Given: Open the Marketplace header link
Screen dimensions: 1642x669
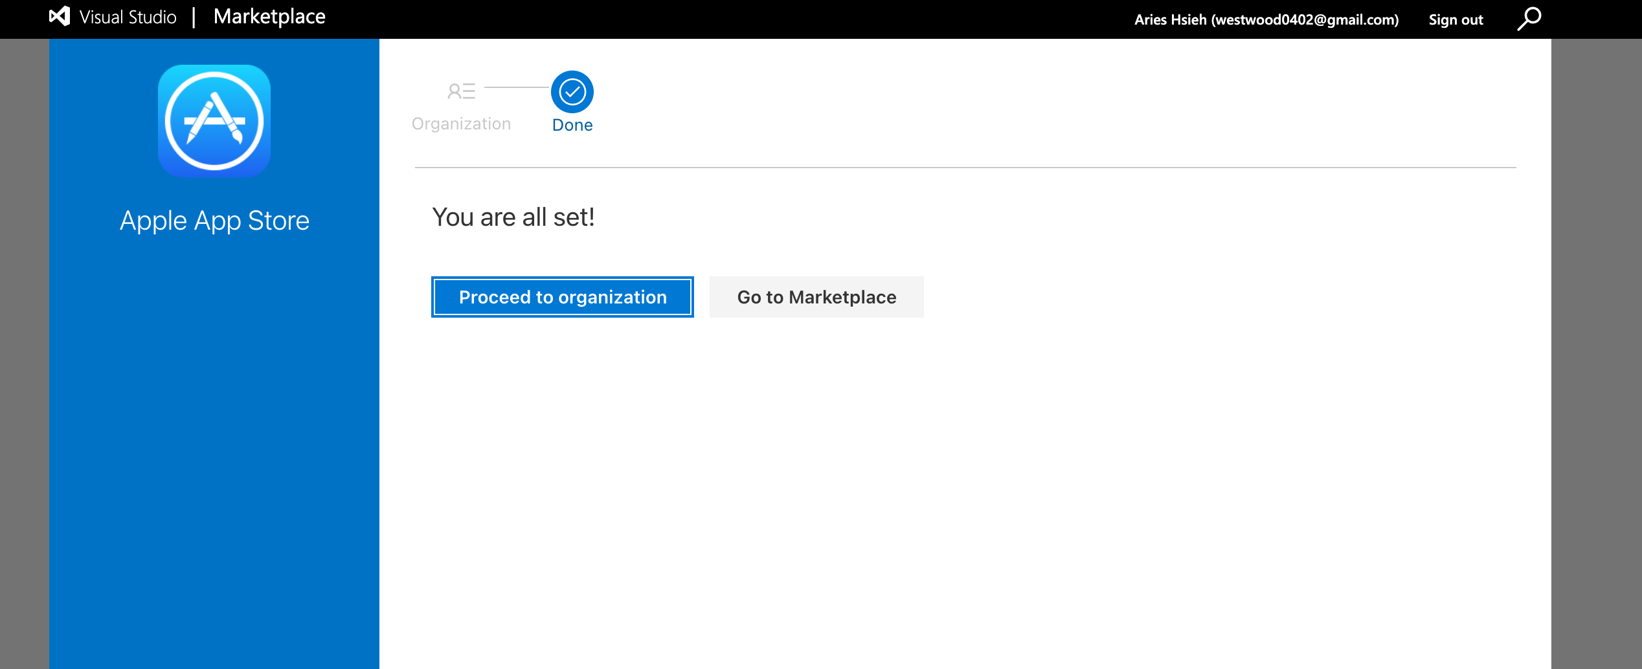Looking at the screenshot, I should (269, 17).
